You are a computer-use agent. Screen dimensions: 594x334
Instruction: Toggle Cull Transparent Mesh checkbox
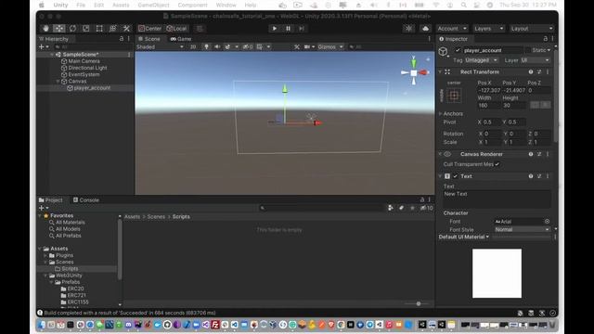click(497, 164)
